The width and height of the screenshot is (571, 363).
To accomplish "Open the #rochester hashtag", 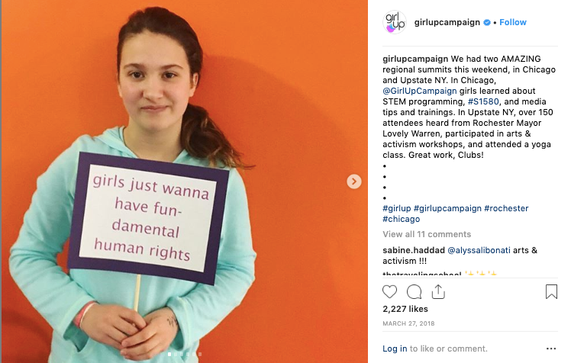I will pos(506,208).
